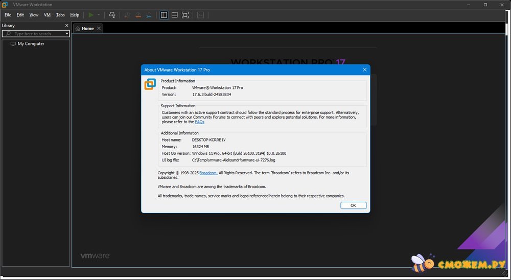511x280 pixels.
Task: Enter full screen mode from toolbar
Action: [x=185, y=15]
